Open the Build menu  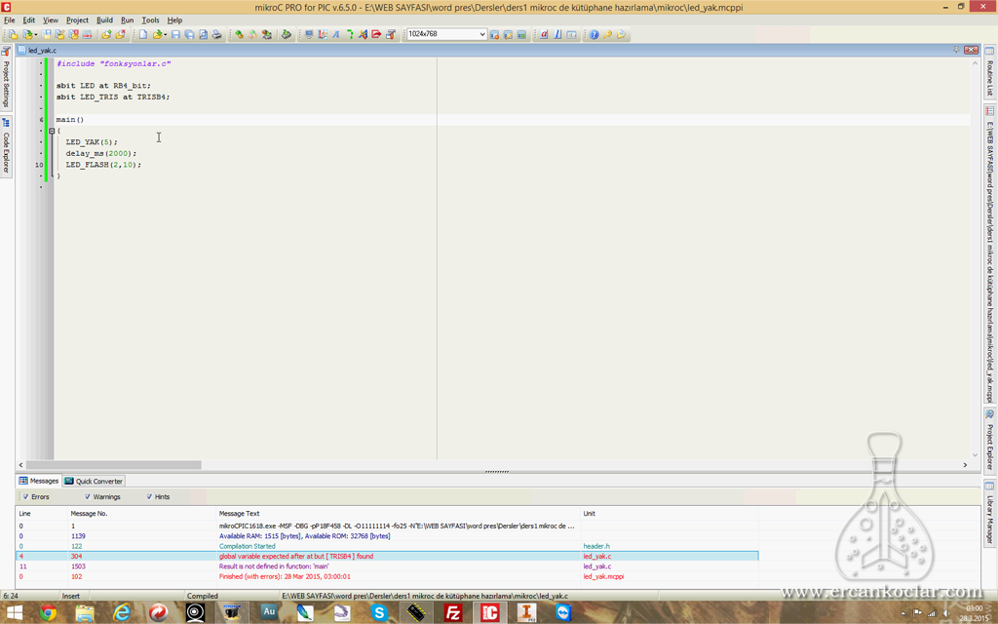(104, 20)
